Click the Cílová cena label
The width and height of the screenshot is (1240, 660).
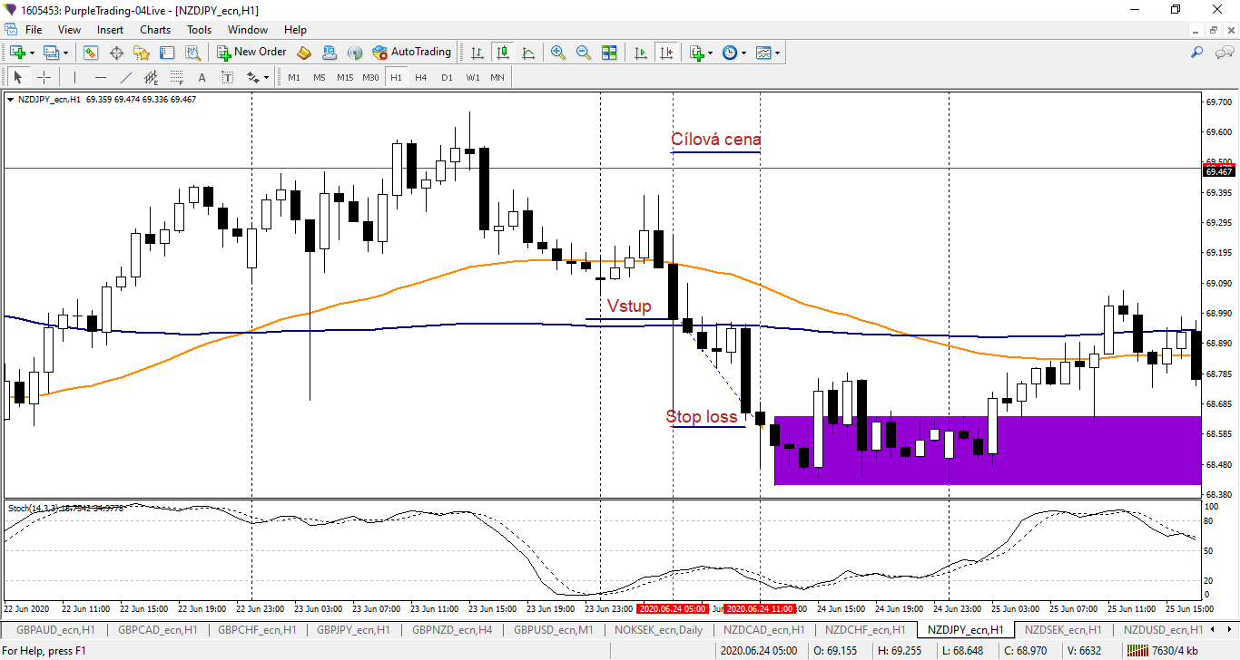tap(715, 140)
